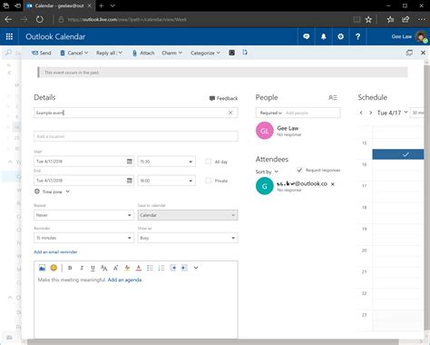This screenshot has height=345, width=430.
Task: Open highlight color picker
Action: point(127,268)
